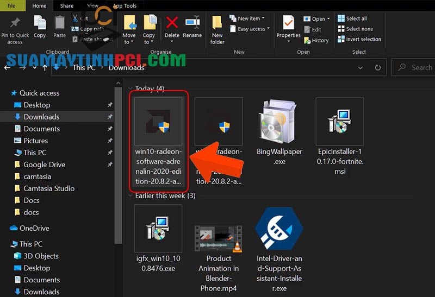Click the Rename icon
435x297 pixels.
click(x=192, y=22)
